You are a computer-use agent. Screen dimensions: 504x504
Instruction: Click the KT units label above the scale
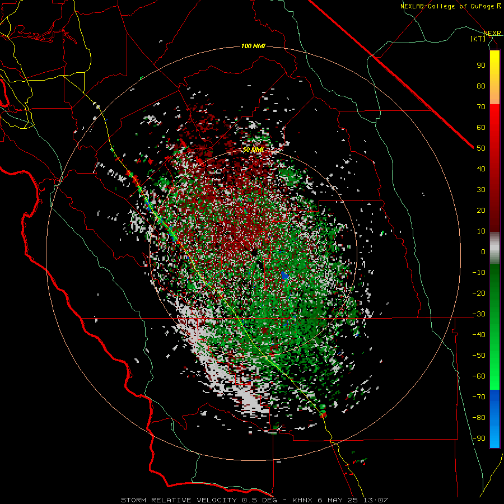coord(478,39)
